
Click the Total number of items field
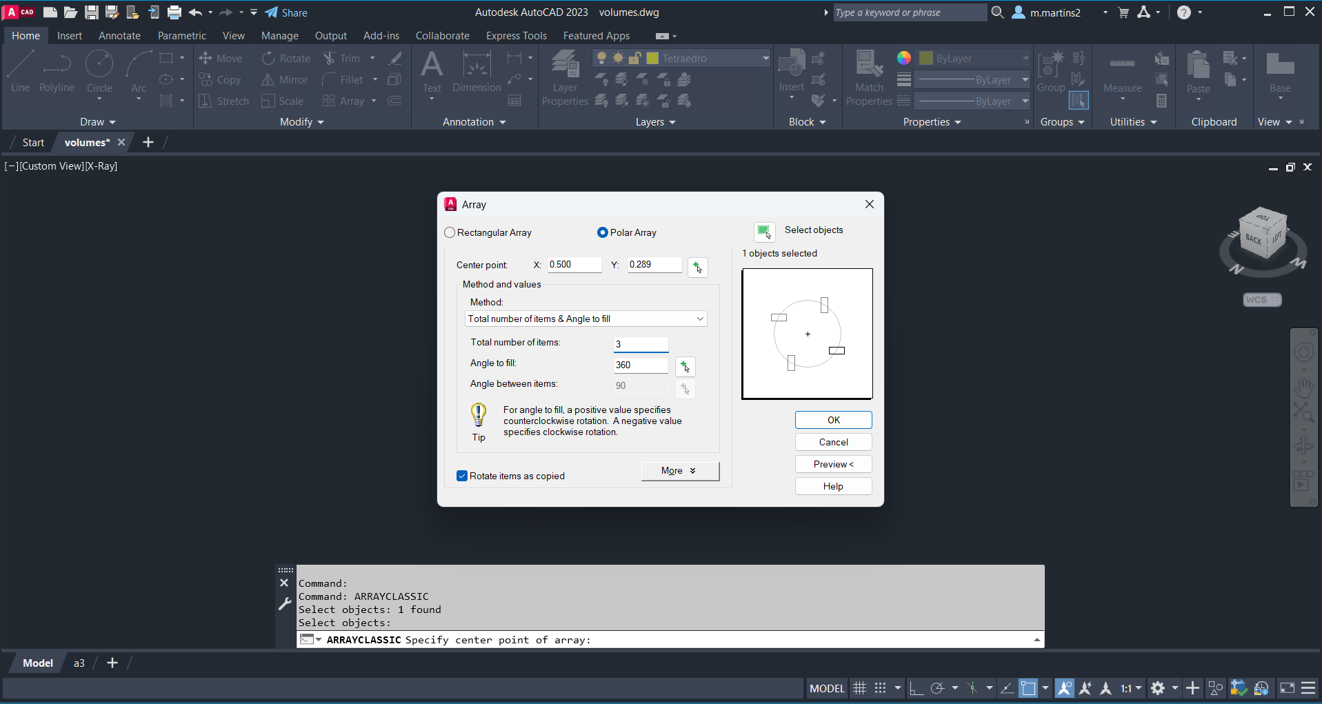click(641, 344)
